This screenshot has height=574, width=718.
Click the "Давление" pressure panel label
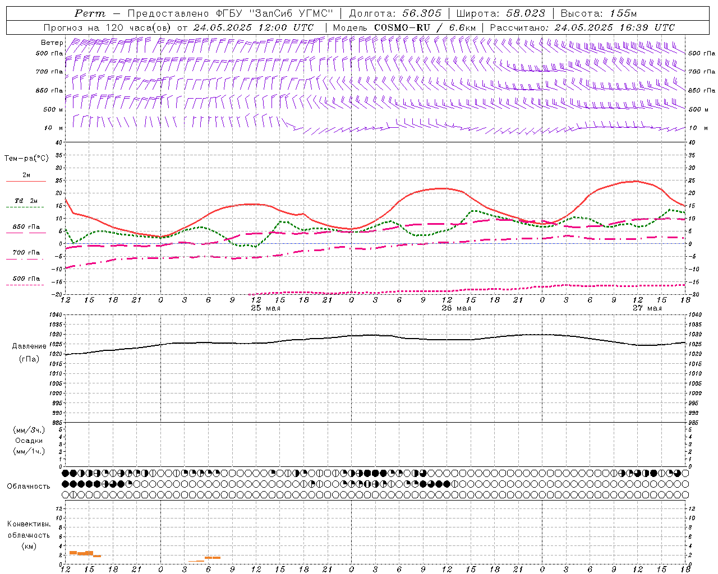(x=29, y=346)
